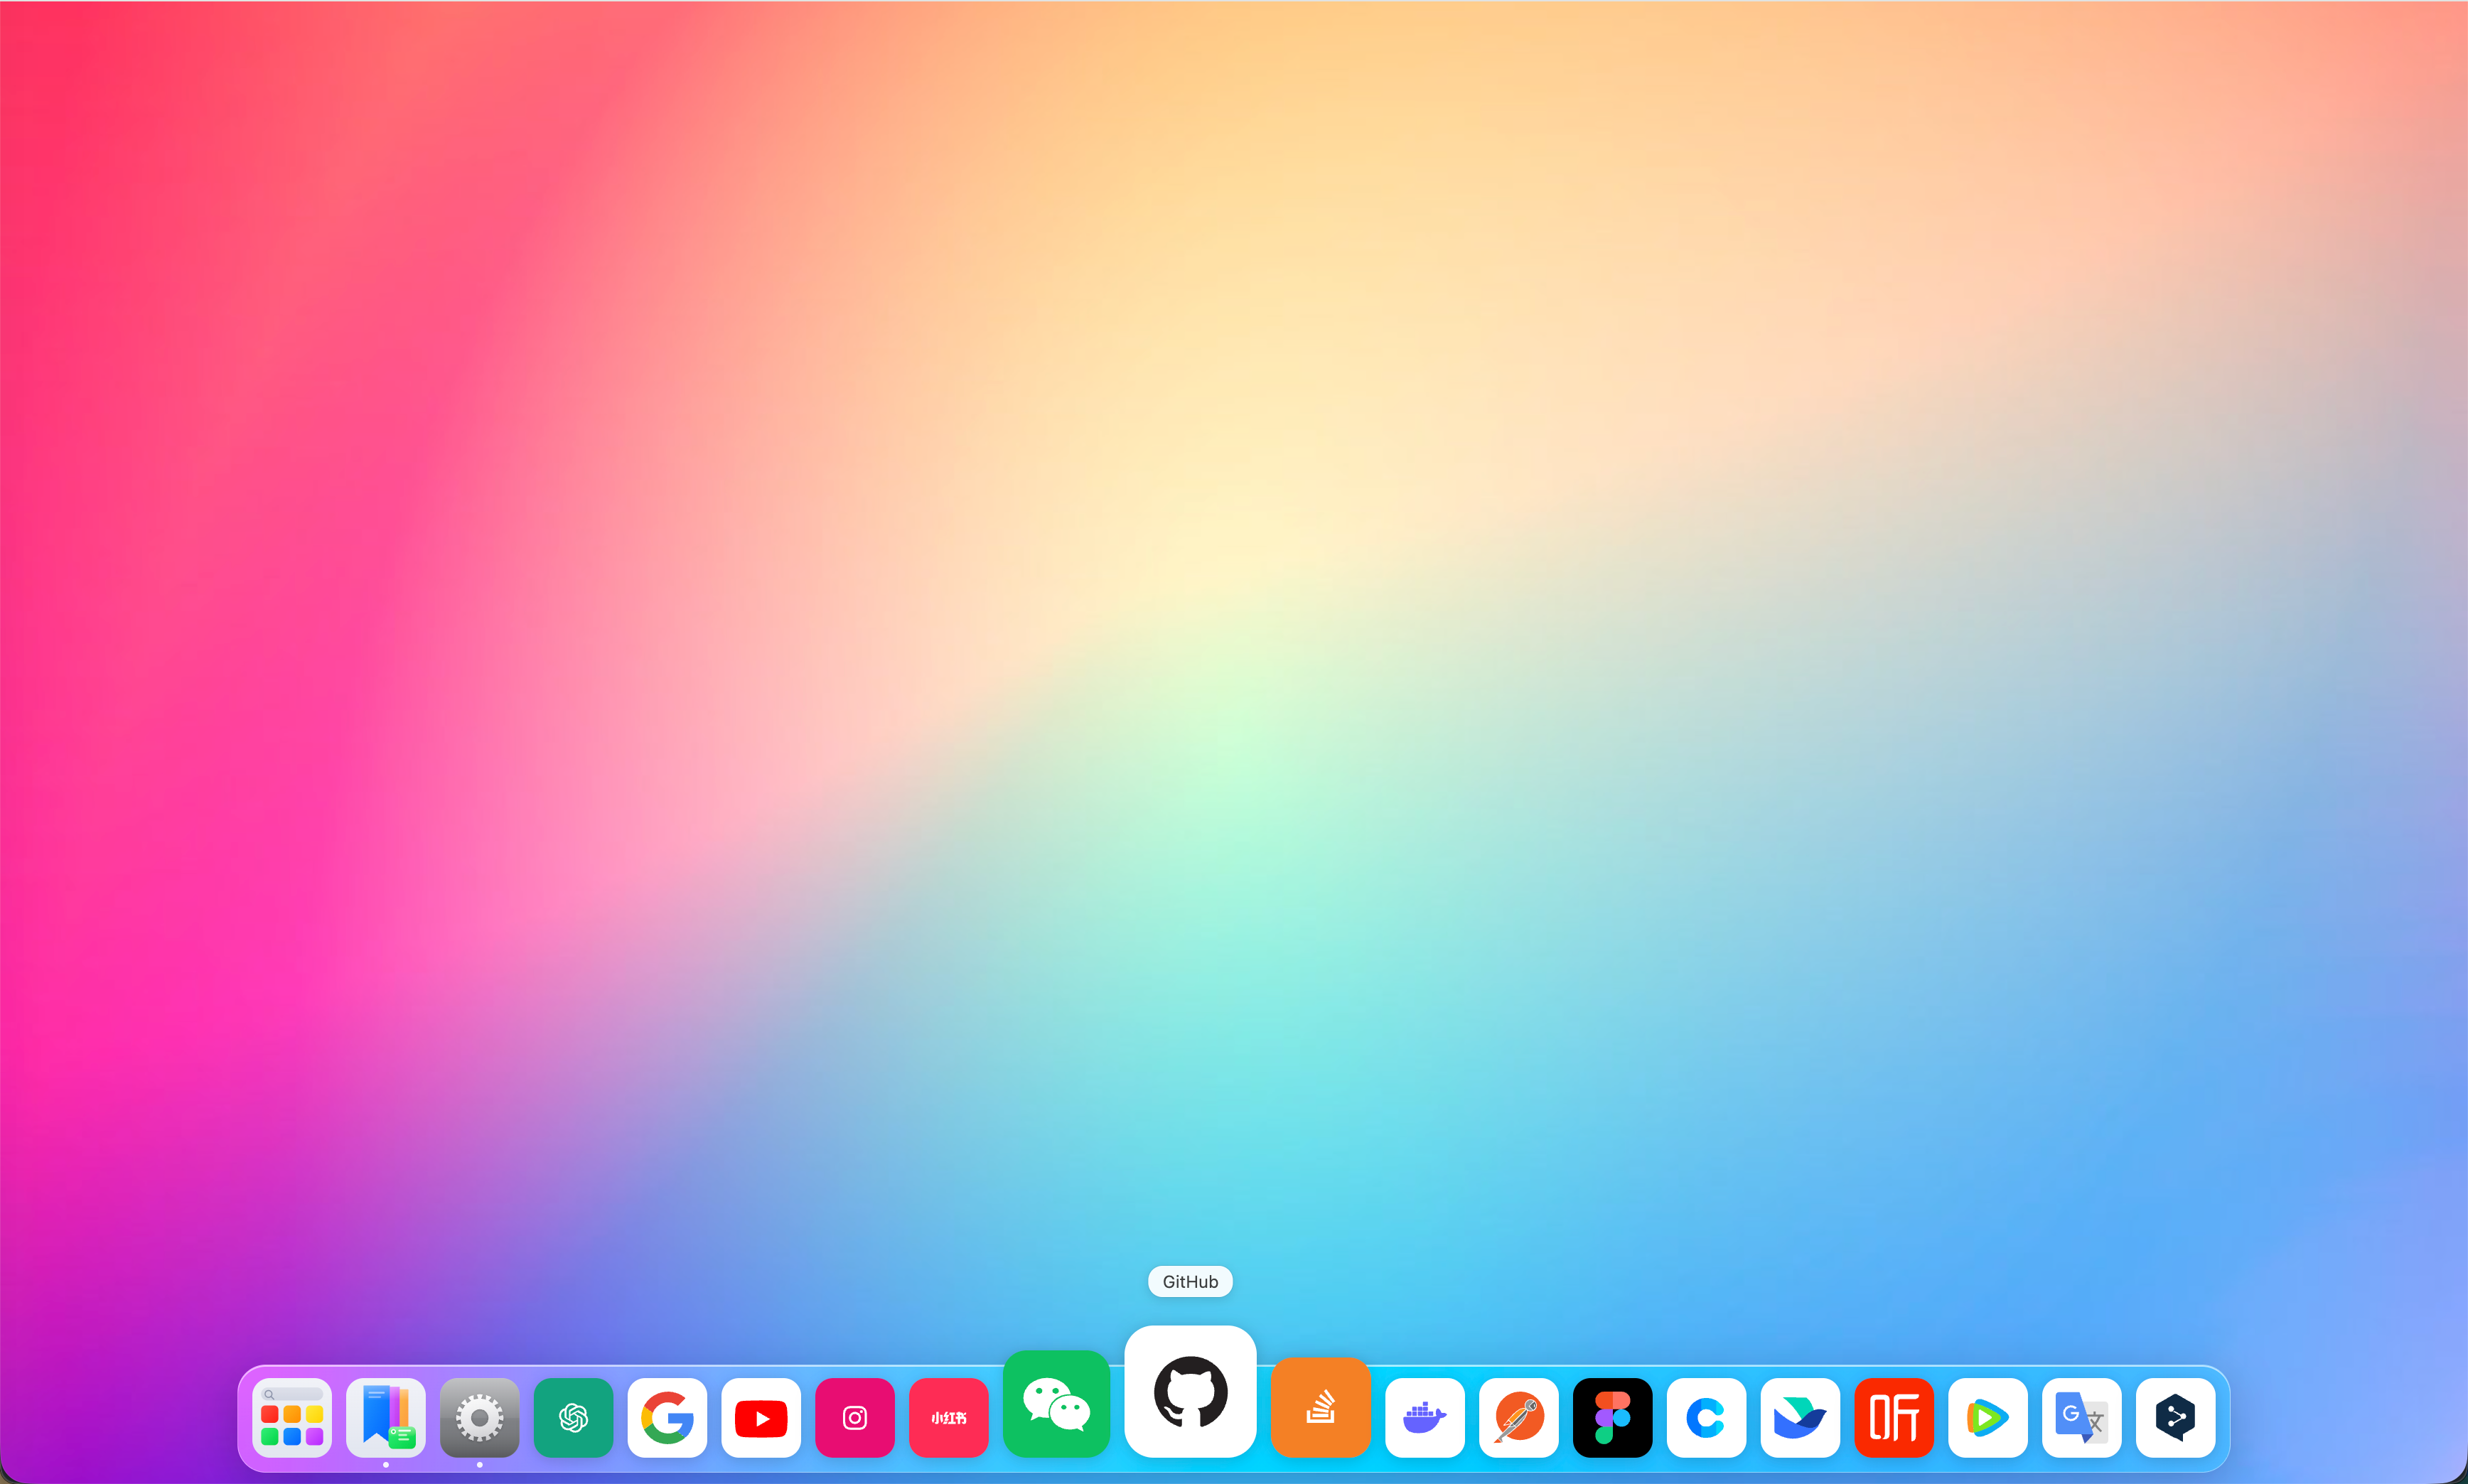Launch Instagram
This screenshot has width=2468, height=1484.
pyautogui.click(x=853, y=1417)
